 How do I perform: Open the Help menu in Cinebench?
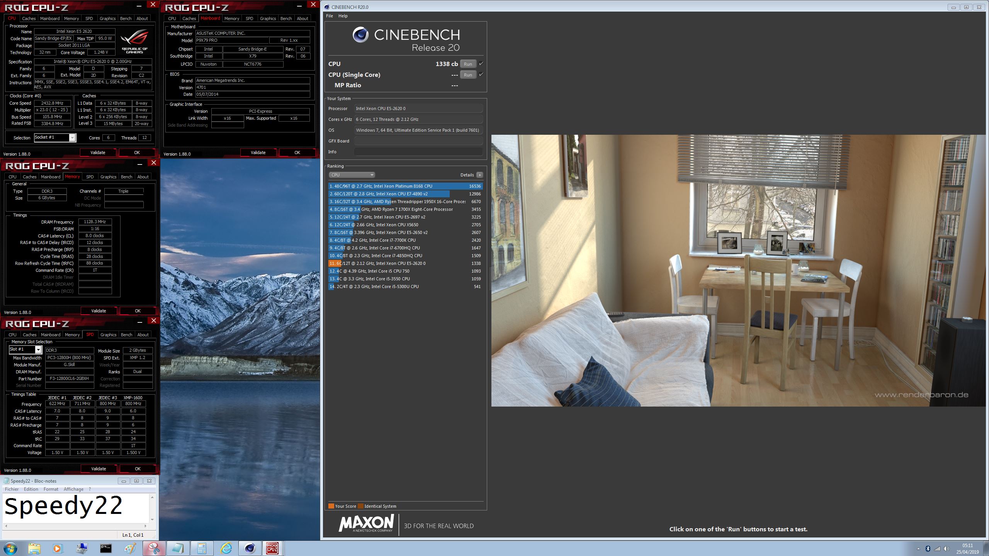click(343, 16)
